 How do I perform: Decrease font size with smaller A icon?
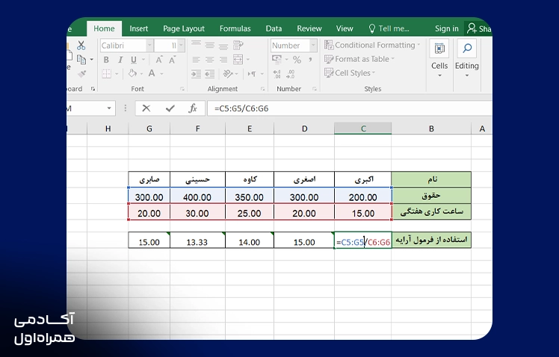(173, 60)
